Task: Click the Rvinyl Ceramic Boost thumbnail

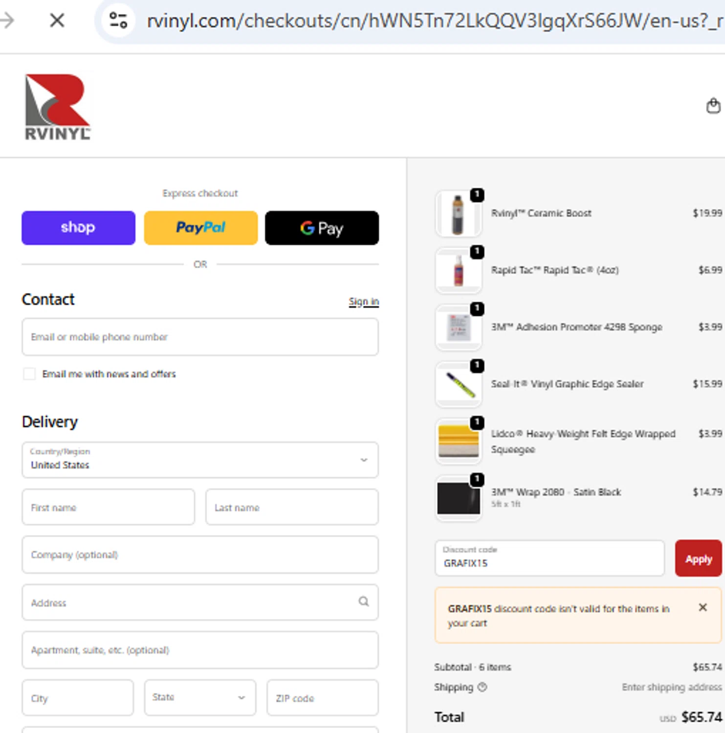Action: pos(458,214)
